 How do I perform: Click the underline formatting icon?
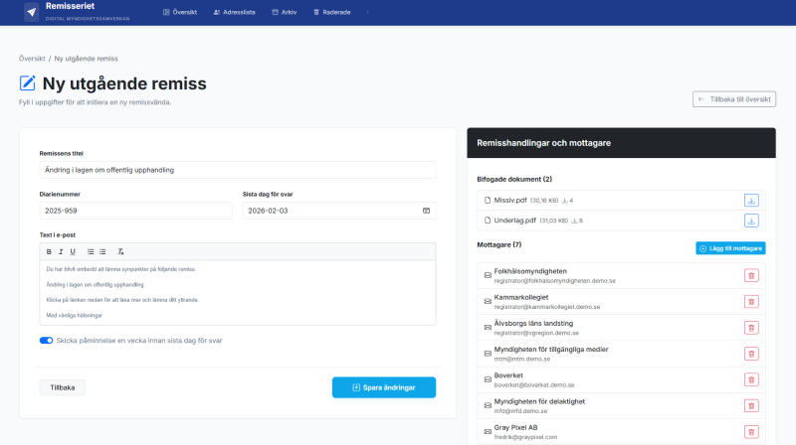(x=73, y=251)
